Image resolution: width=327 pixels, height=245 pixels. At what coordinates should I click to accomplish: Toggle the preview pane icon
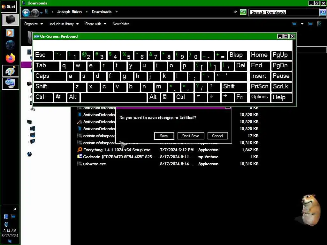(x=310, y=24)
